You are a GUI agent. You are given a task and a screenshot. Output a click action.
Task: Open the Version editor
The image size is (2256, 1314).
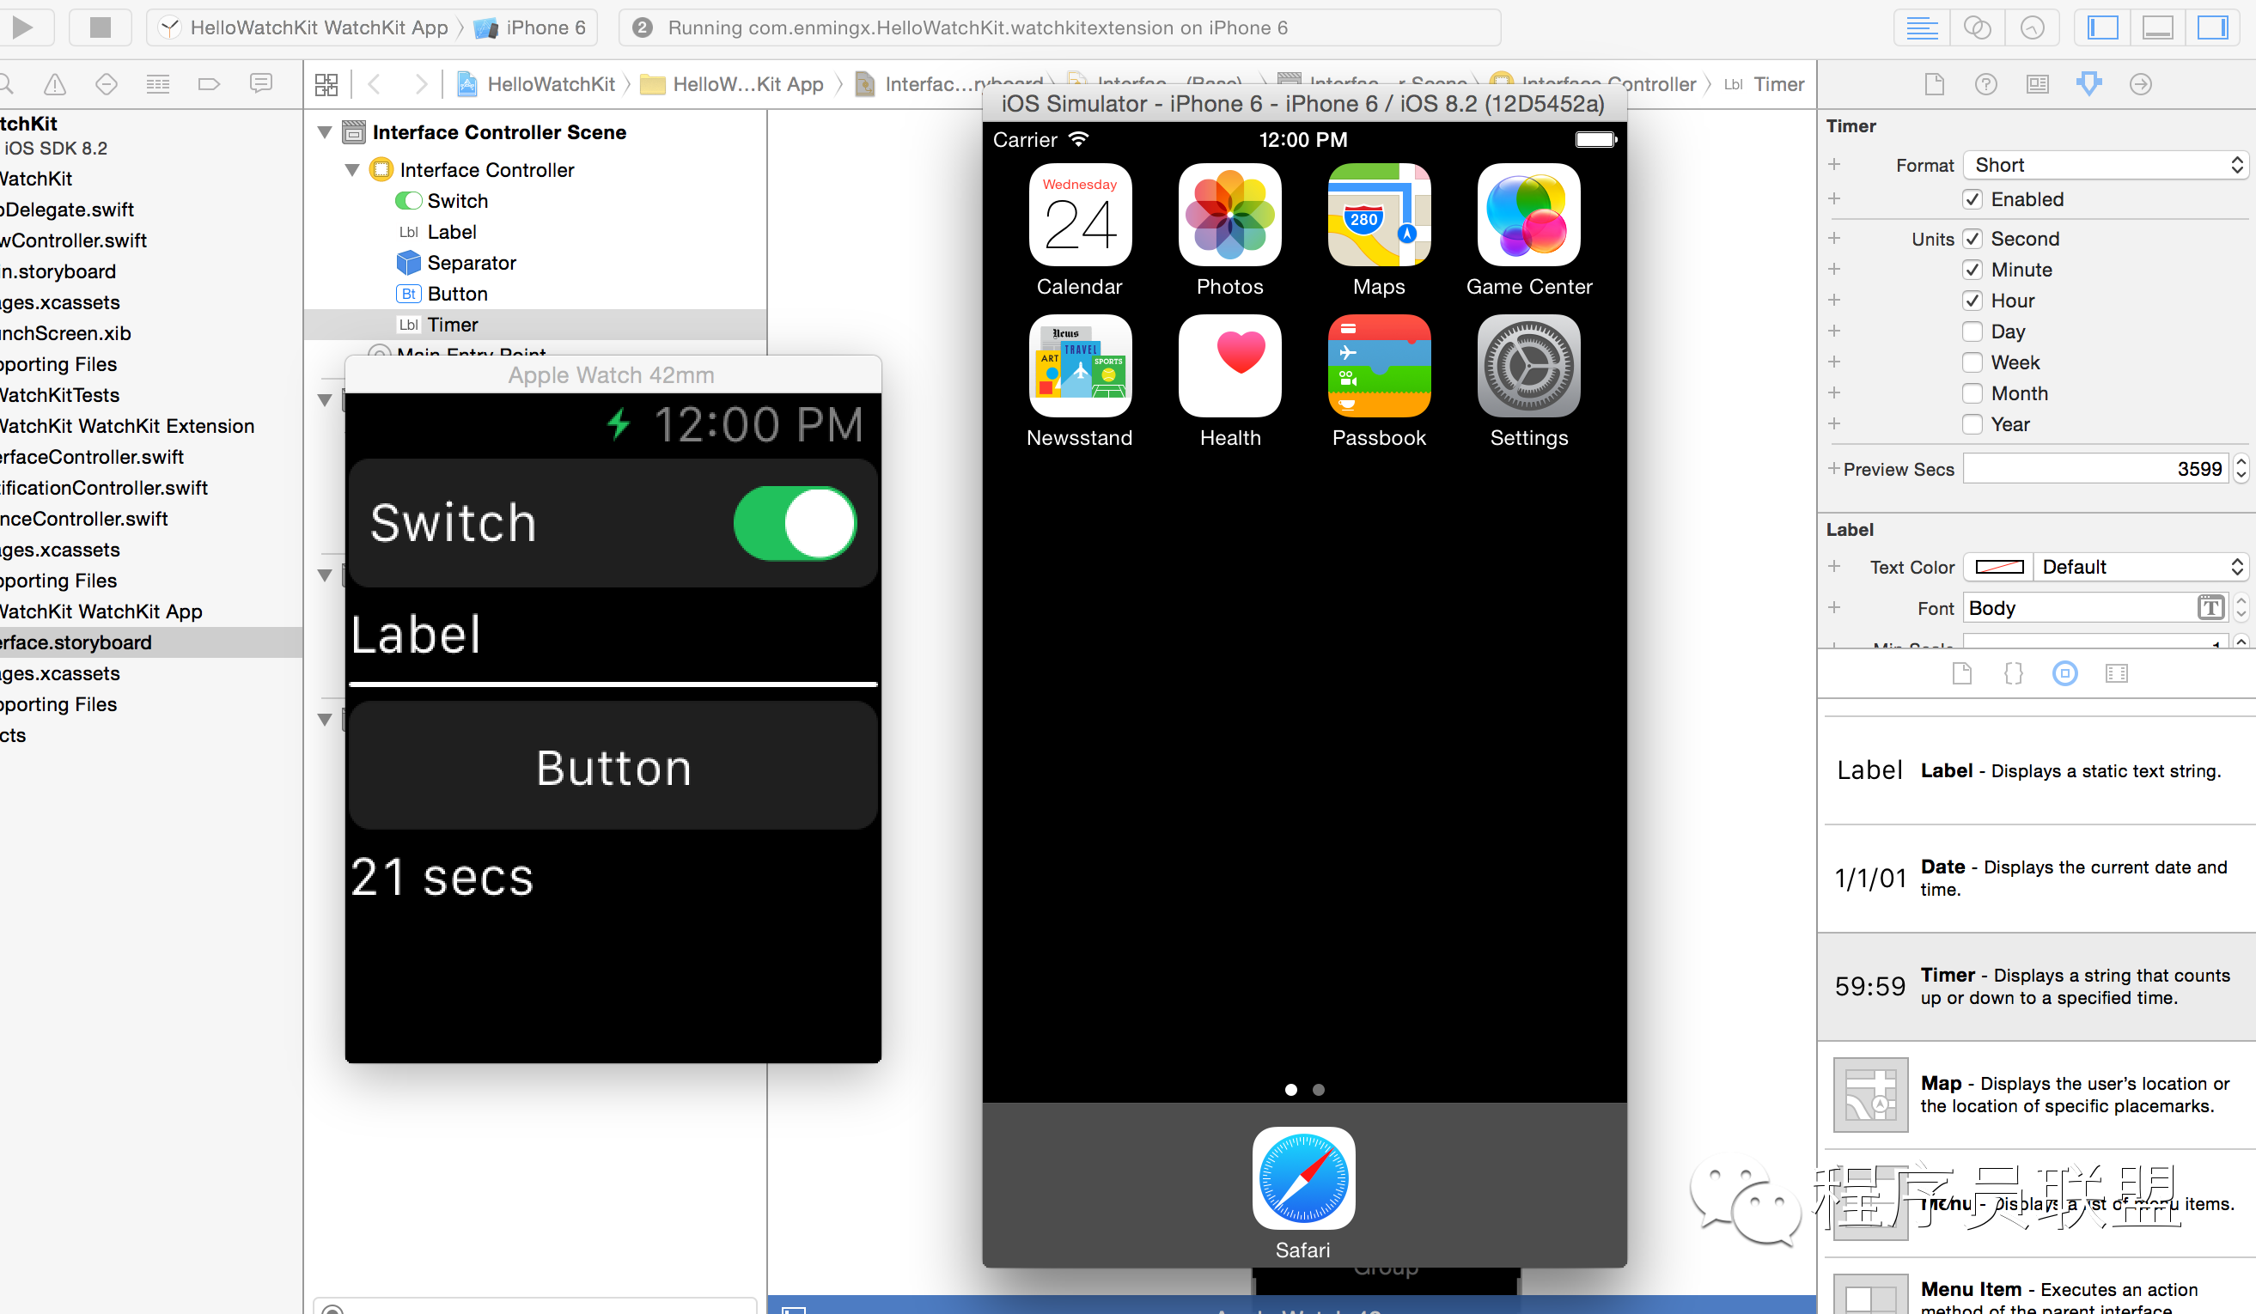pyautogui.click(x=2032, y=27)
